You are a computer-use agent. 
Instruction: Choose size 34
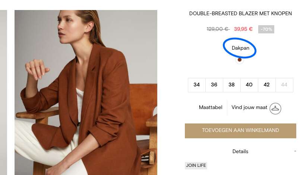click(197, 85)
